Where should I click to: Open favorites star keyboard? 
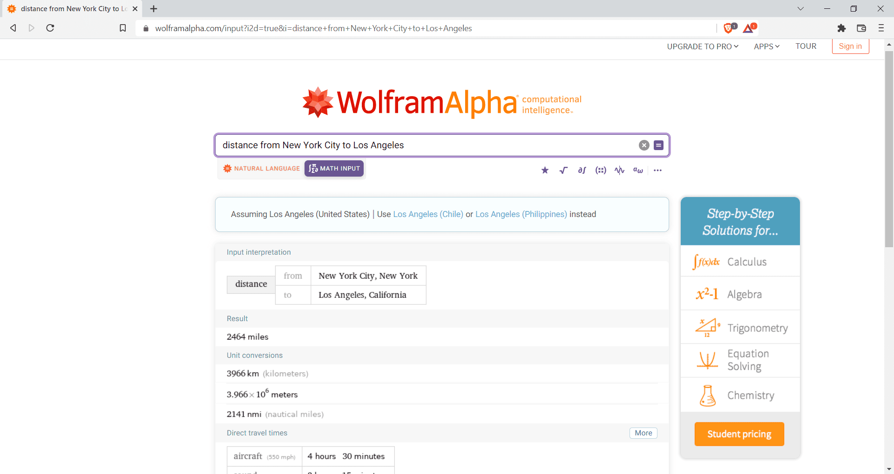(545, 170)
